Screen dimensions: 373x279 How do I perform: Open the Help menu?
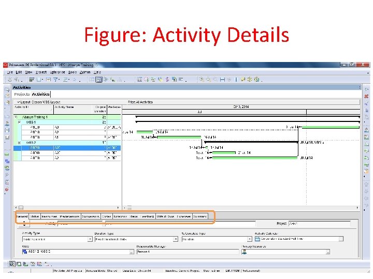97,72
